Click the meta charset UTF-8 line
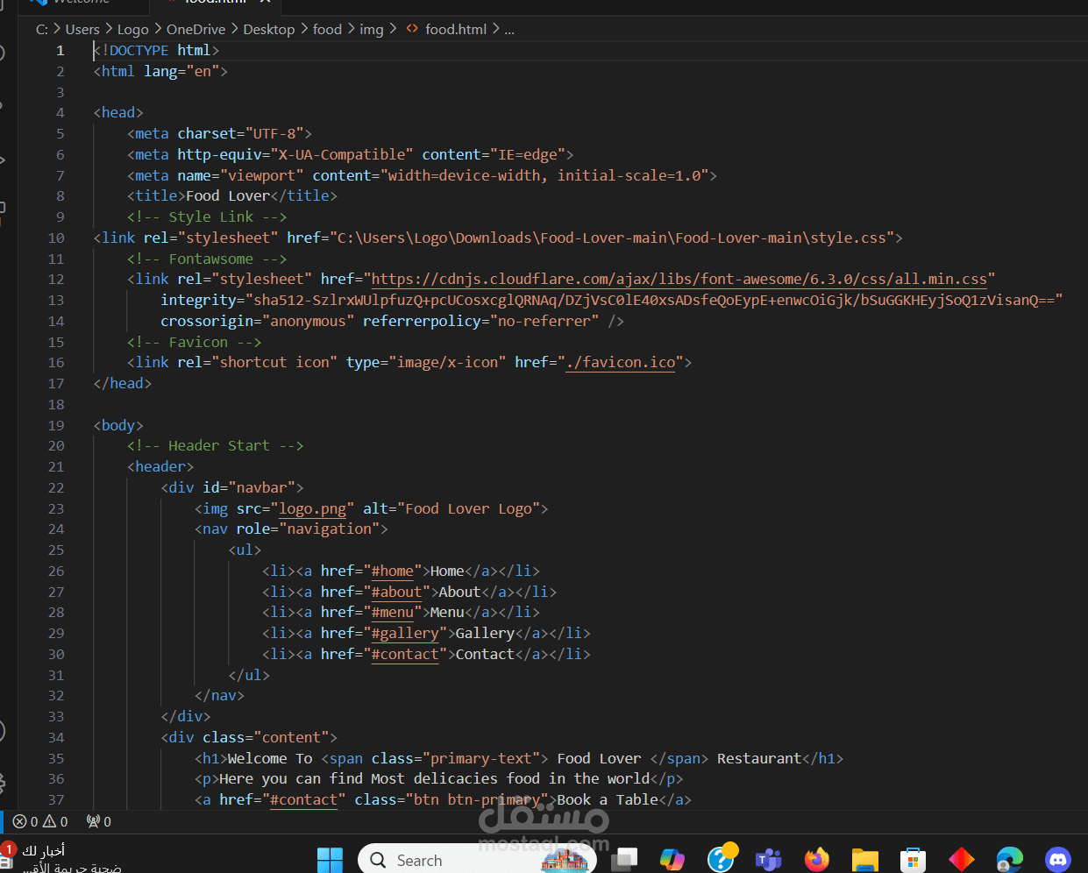This screenshot has width=1088, height=873. click(219, 133)
